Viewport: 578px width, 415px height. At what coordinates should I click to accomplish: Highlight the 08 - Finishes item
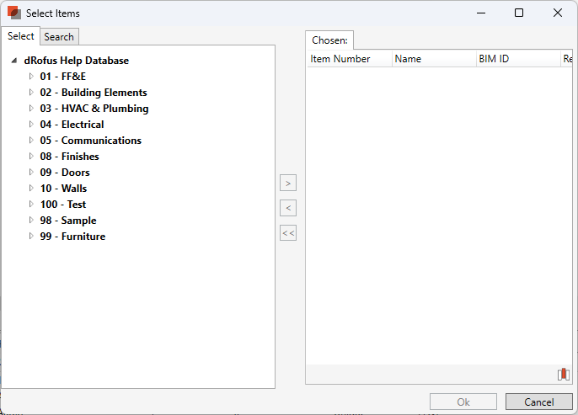[69, 157]
